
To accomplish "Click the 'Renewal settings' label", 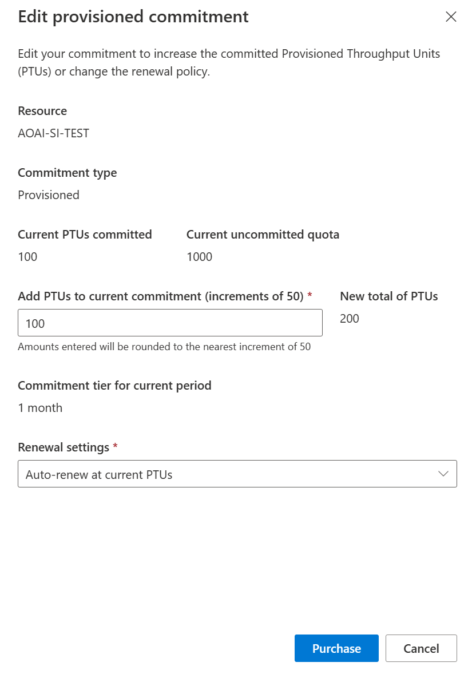I will coord(64,447).
